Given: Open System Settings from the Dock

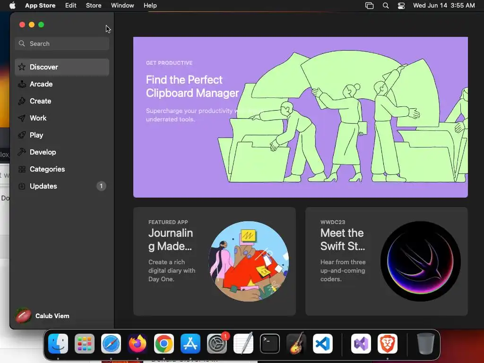Looking at the screenshot, I should (x=217, y=344).
